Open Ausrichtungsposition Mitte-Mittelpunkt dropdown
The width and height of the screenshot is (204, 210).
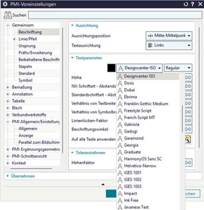(x=169, y=36)
